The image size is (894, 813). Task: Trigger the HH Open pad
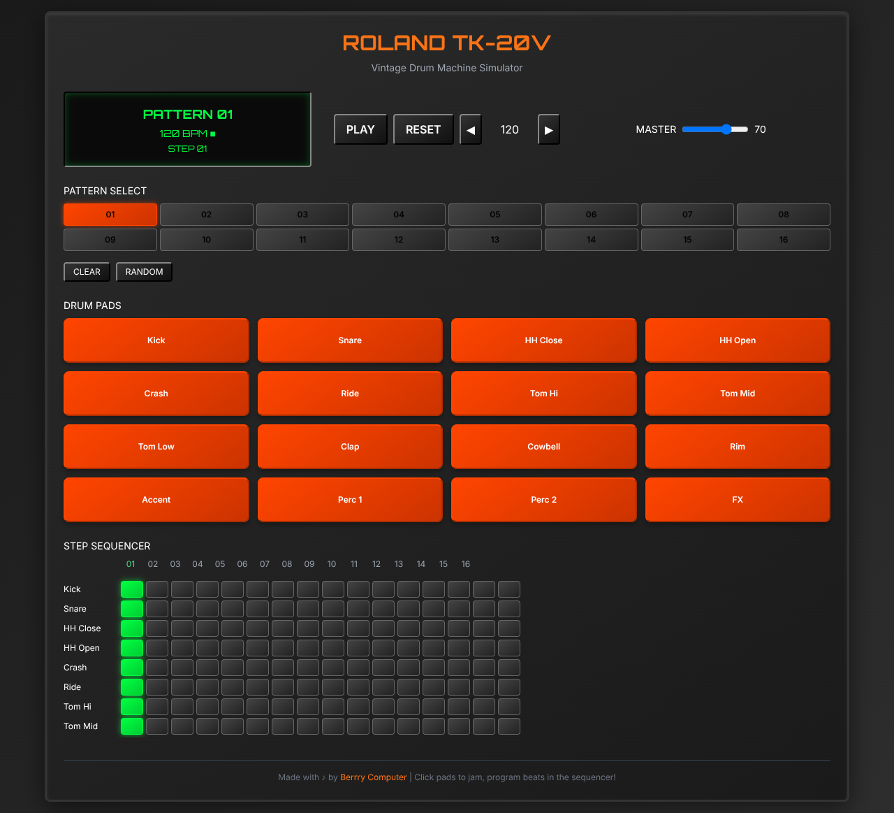(x=738, y=340)
